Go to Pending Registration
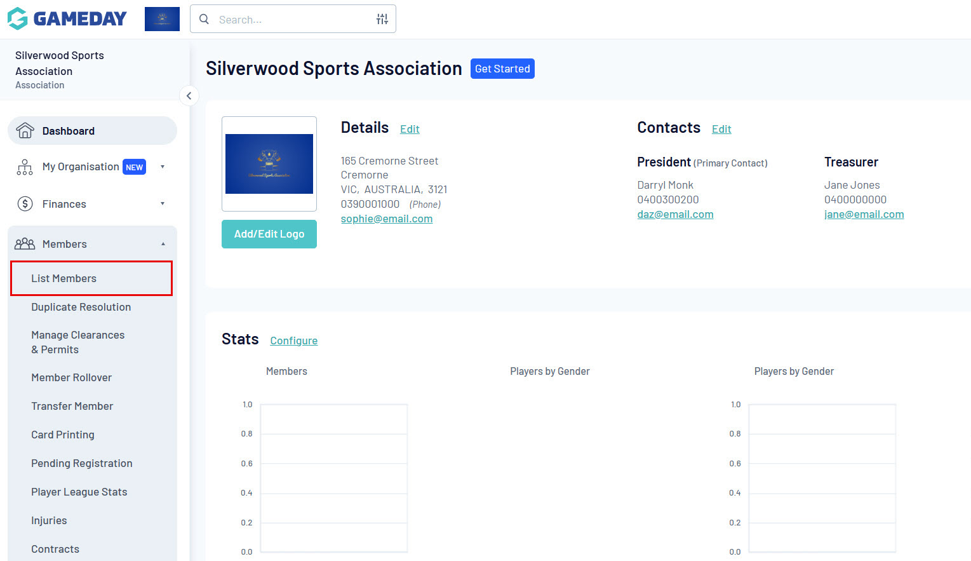971x561 pixels. coord(81,463)
